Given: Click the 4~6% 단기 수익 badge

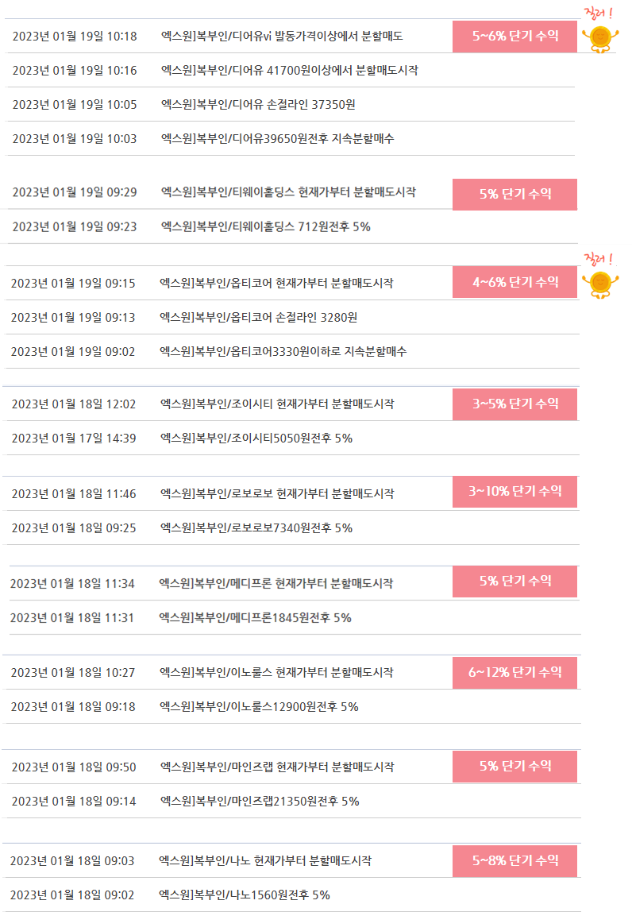Looking at the screenshot, I should pos(514,282).
